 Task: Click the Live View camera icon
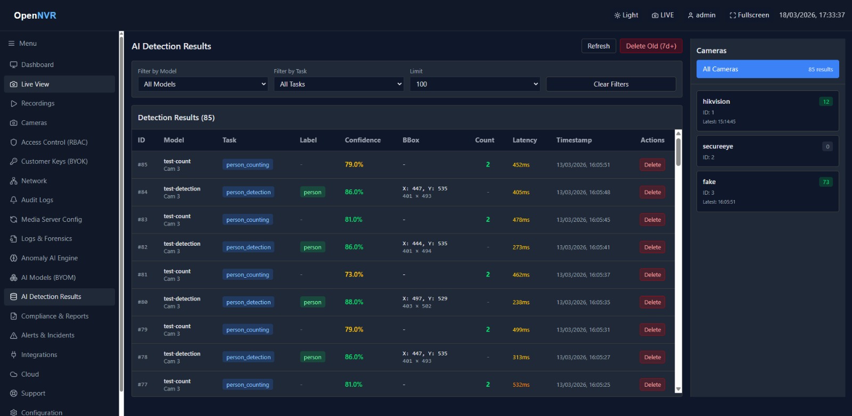(14, 84)
